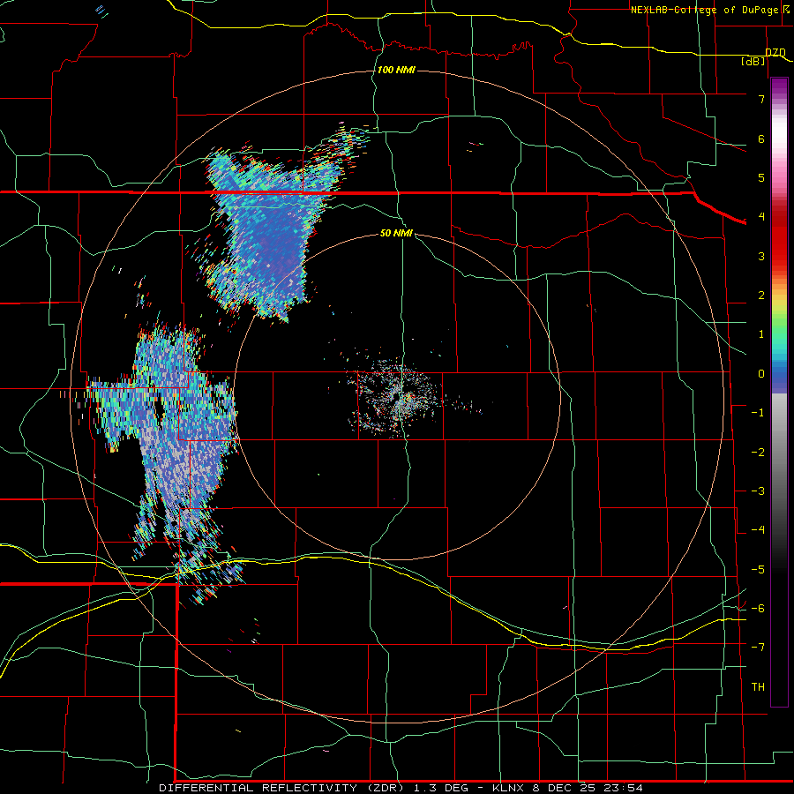Click the 0 value on color scale
Viewport: 794px width, 794px height.
(761, 374)
